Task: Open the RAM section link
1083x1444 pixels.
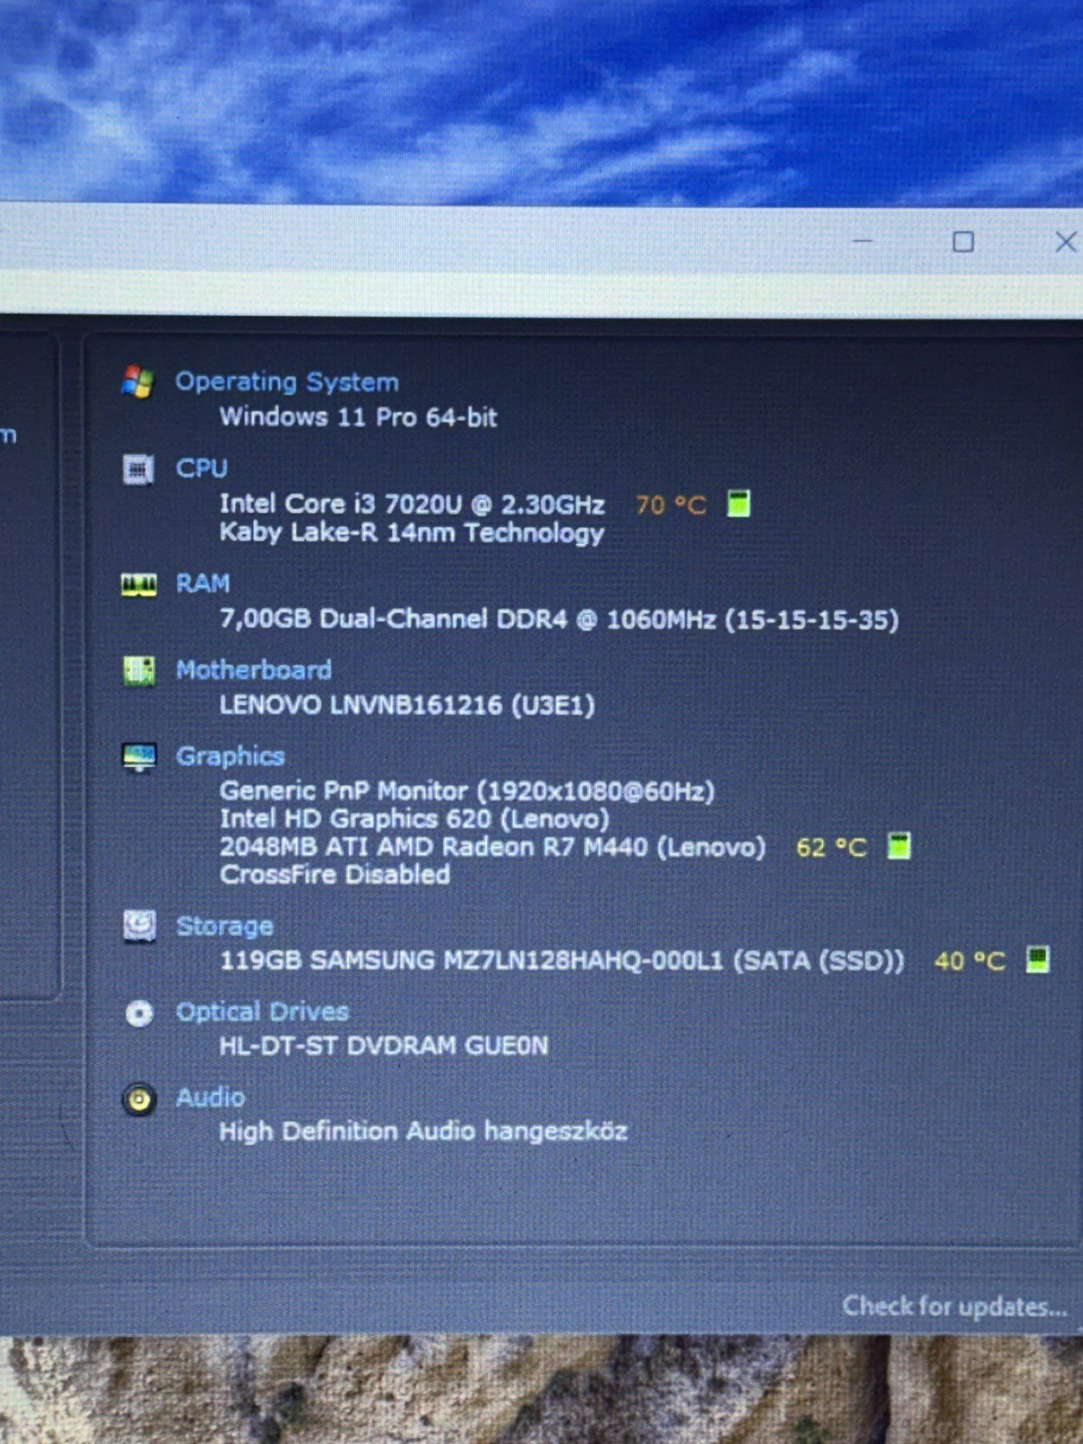Action: tap(203, 584)
